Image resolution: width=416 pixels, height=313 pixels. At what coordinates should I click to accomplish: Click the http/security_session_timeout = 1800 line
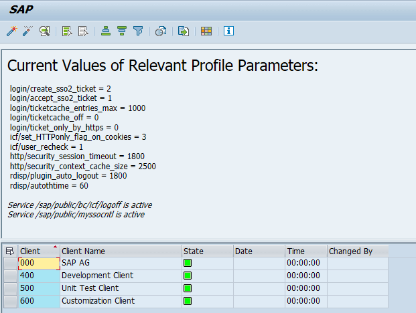[77, 156]
